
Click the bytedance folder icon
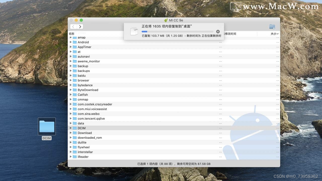pyautogui.click(x=75, y=85)
